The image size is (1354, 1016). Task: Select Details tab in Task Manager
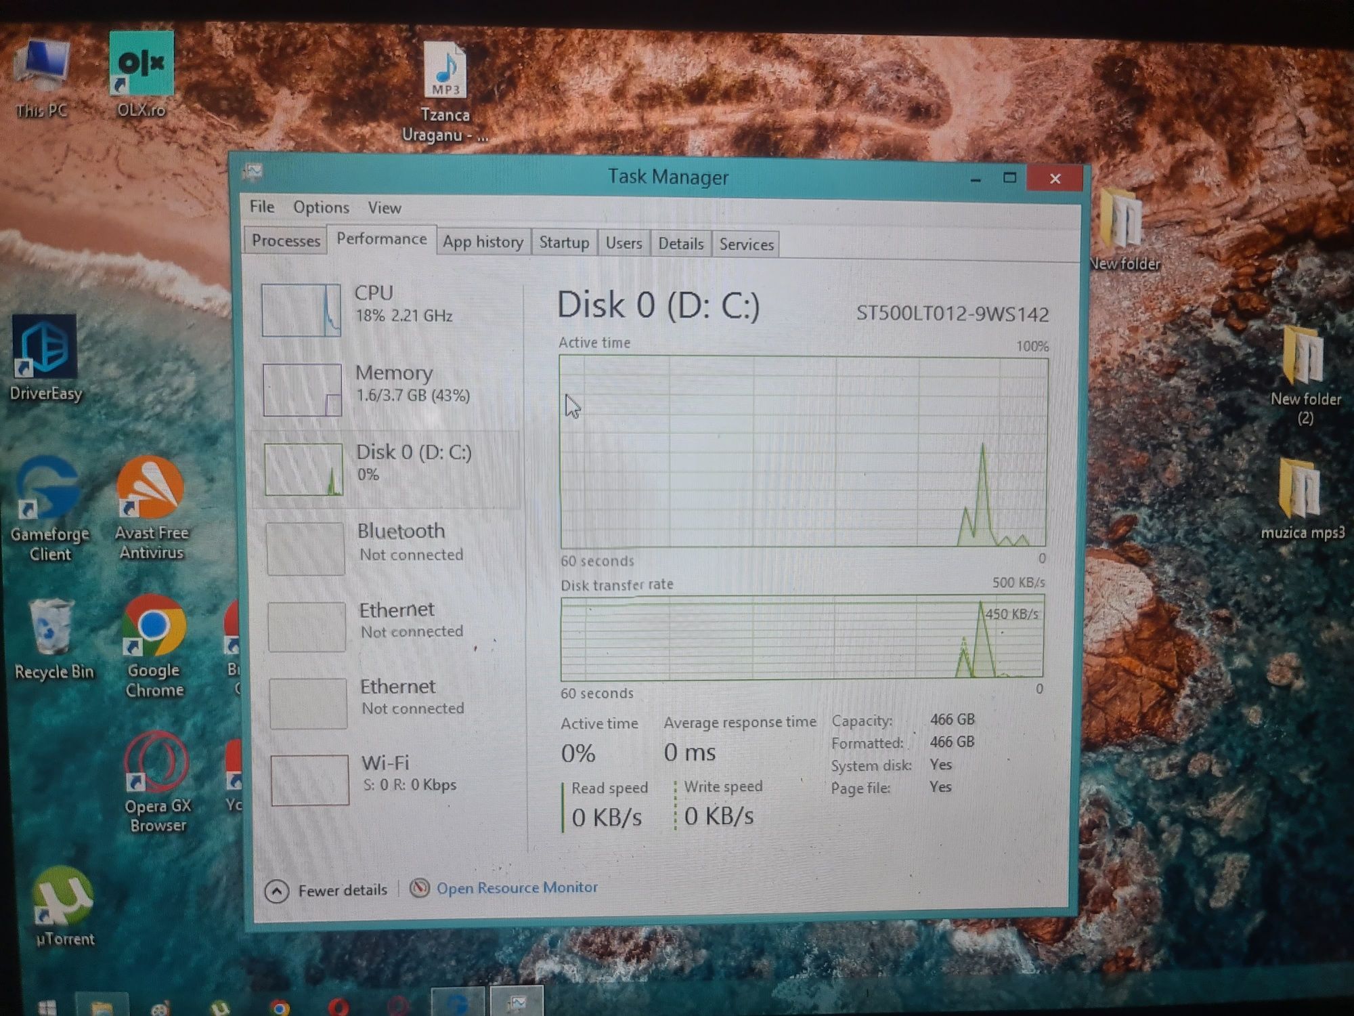pyautogui.click(x=680, y=243)
